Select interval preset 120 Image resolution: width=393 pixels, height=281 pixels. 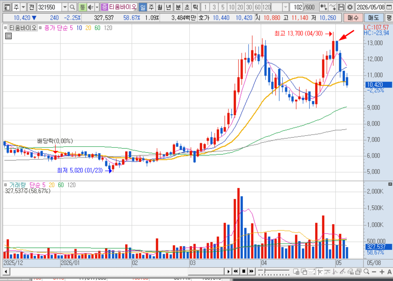click(266, 7)
